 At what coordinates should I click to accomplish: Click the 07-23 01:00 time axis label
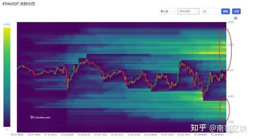[x=134, y=135]
